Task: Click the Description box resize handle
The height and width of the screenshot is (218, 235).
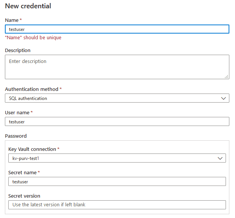Action: coord(226,77)
